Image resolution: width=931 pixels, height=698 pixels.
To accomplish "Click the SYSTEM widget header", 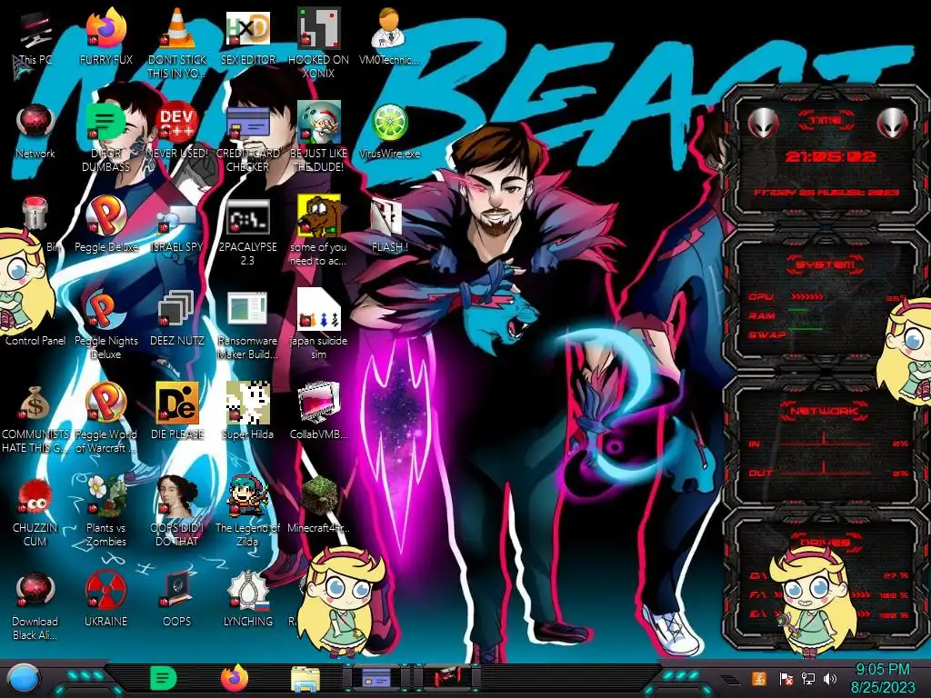I will pyautogui.click(x=826, y=264).
